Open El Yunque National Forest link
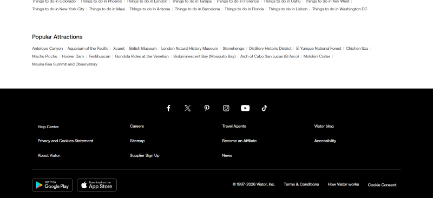 click(319, 48)
